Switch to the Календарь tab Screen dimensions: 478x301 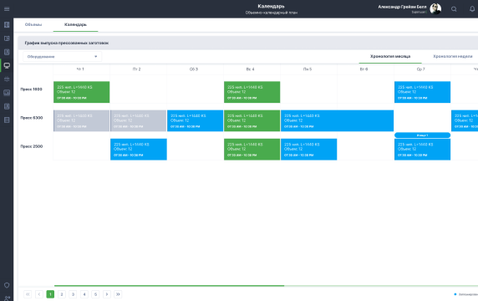(75, 24)
